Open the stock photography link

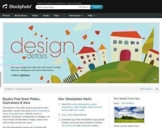coord(81,104)
